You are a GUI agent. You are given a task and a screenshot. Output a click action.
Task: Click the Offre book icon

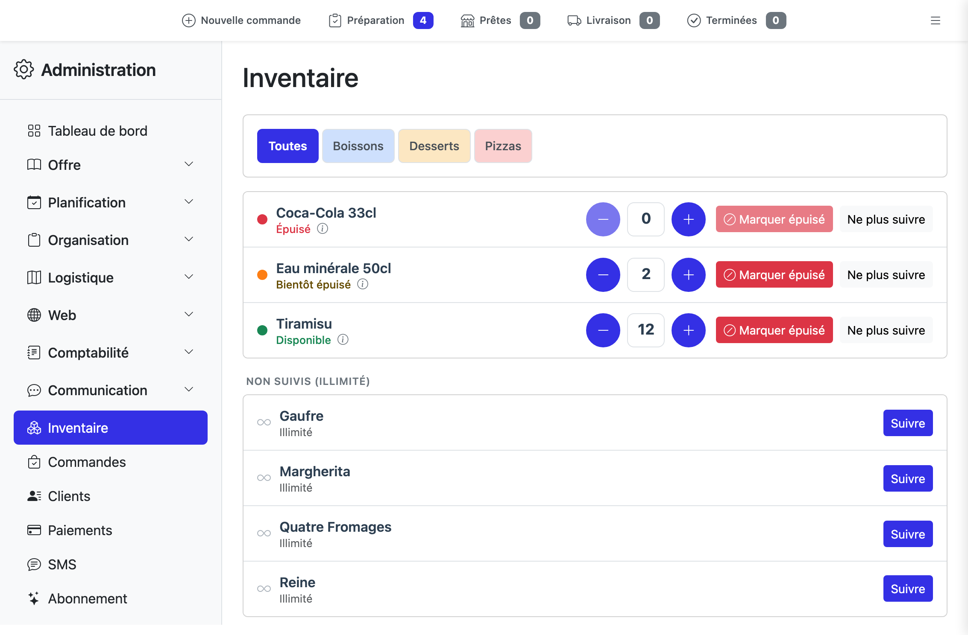34,165
